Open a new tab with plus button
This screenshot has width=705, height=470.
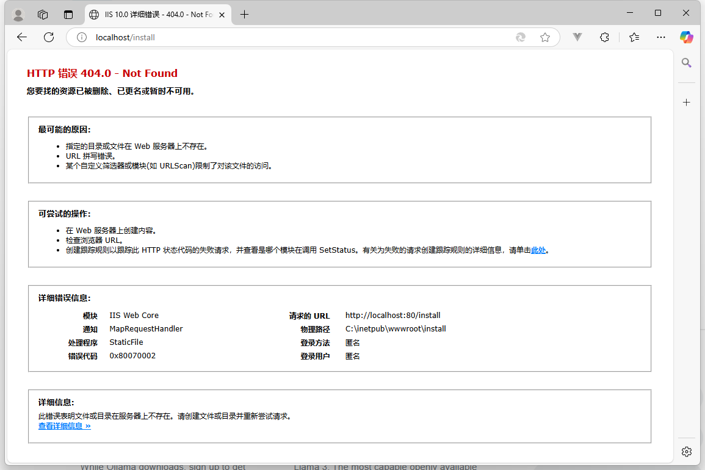[x=244, y=15]
